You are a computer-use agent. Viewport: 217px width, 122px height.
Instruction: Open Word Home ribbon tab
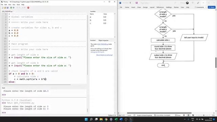(127, 7)
